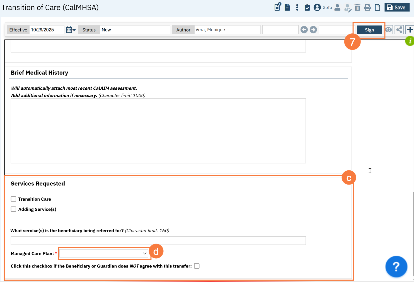Check the Transition Care checkbox
Viewport: 414px width, 282px height.
coord(13,199)
